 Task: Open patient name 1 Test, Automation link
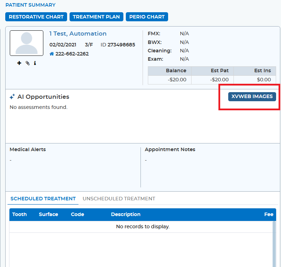(x=78, y=34)
